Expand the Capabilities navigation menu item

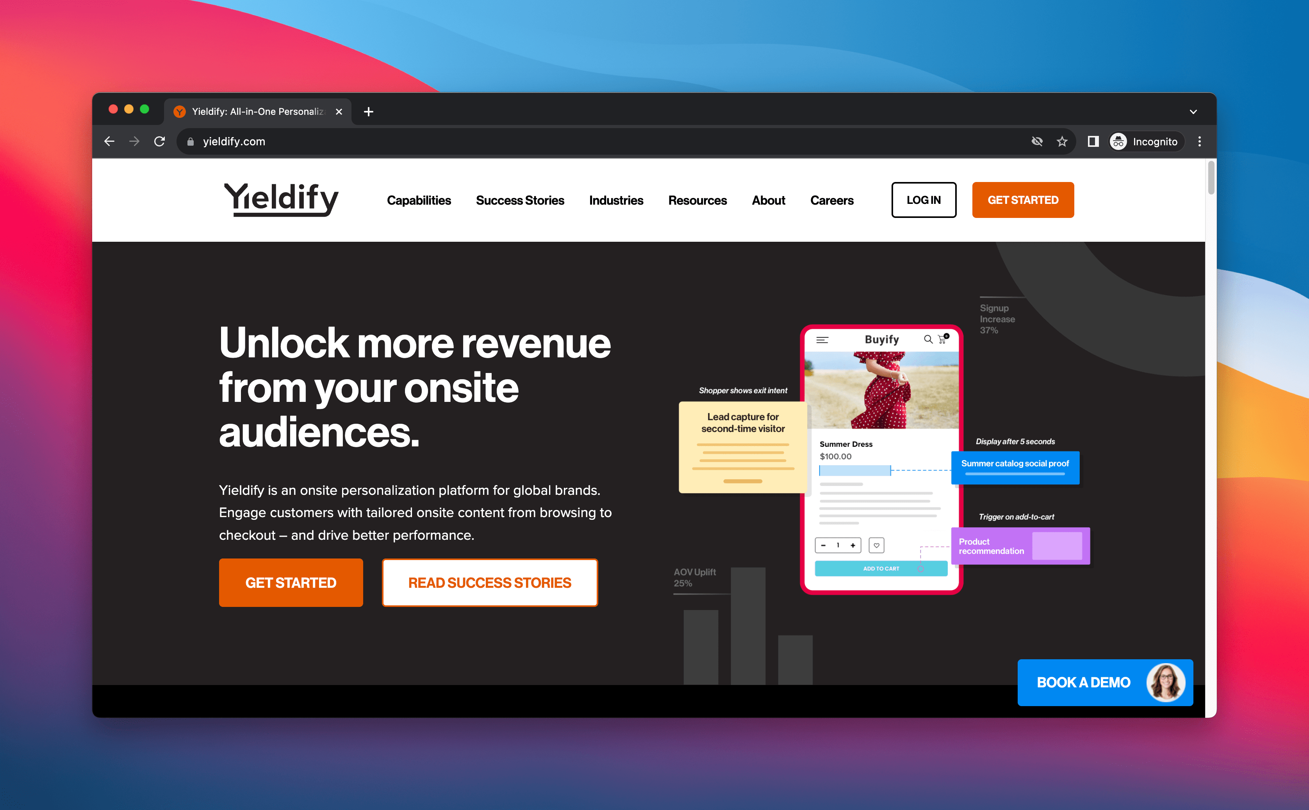[418, 199]
